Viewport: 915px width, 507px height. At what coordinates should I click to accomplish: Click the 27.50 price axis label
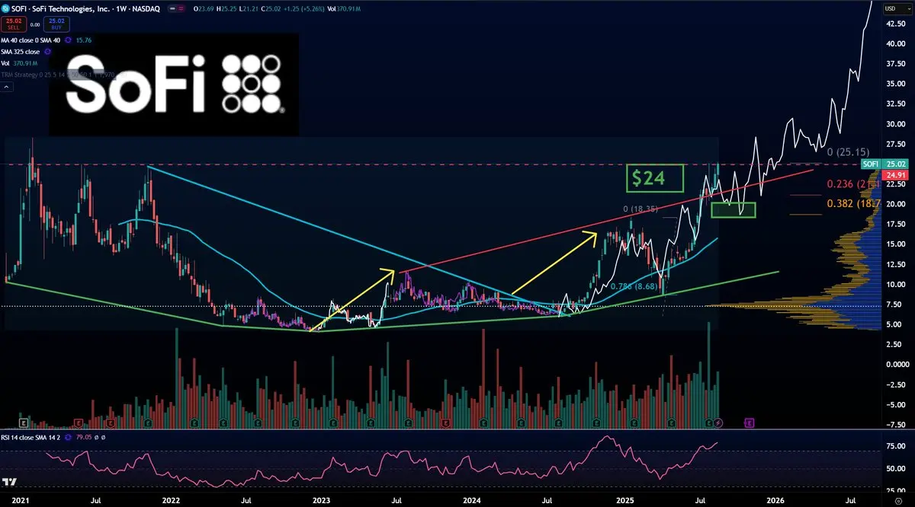tap(895, 144)
